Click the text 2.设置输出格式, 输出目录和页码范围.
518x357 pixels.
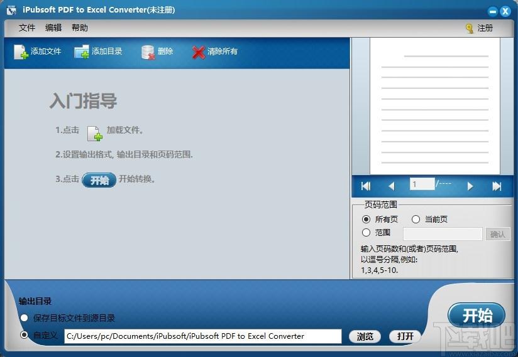coord(124,154)
